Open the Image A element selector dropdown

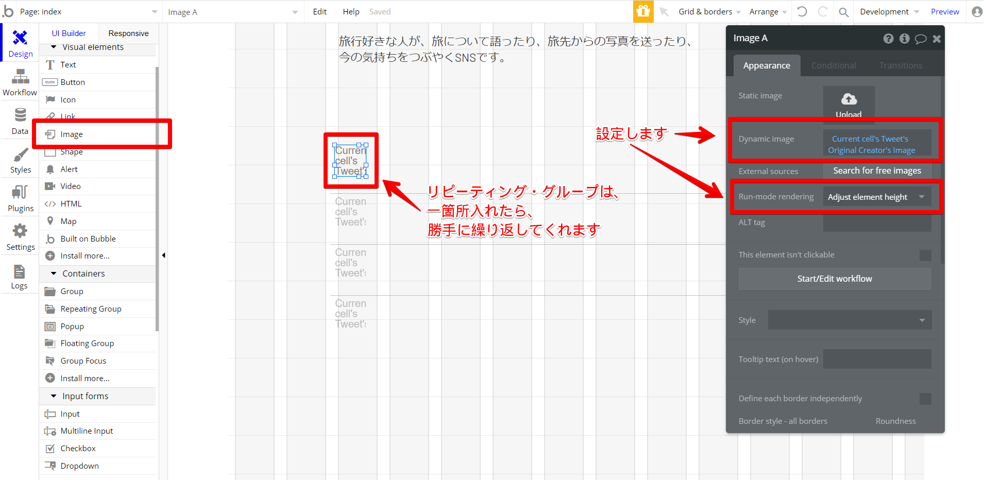(x=232, y=12)
